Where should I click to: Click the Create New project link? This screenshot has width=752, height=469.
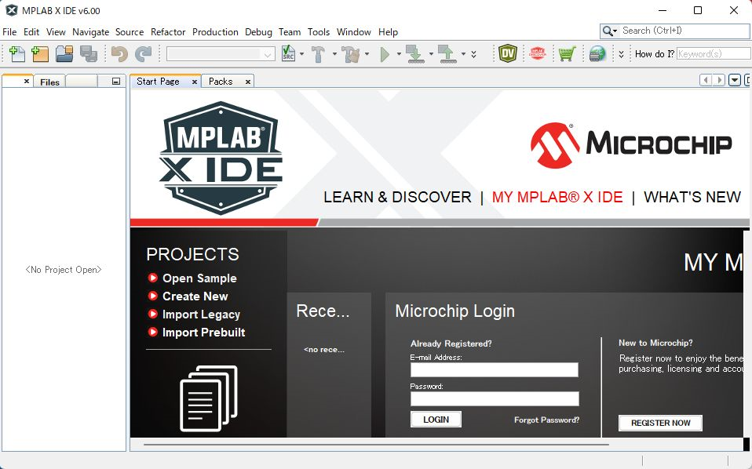195,296
